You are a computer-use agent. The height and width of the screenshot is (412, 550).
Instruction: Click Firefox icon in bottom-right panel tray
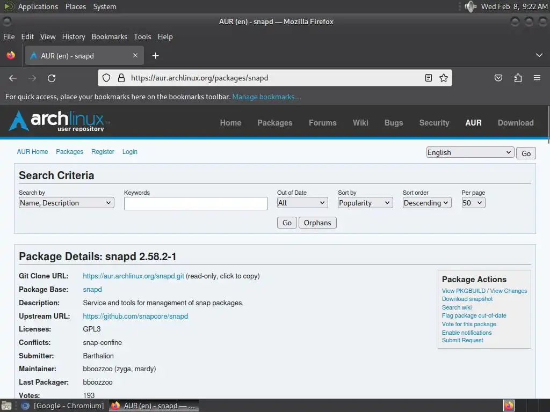tap(509, 406)
